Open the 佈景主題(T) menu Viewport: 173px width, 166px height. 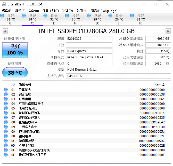pos(51,11)
